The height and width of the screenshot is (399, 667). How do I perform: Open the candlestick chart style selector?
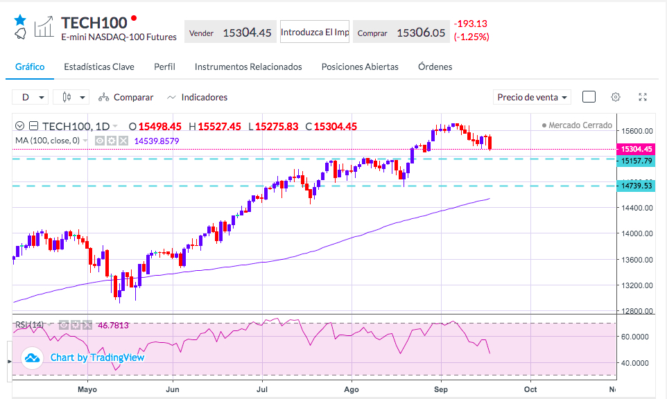coord(71,97)
